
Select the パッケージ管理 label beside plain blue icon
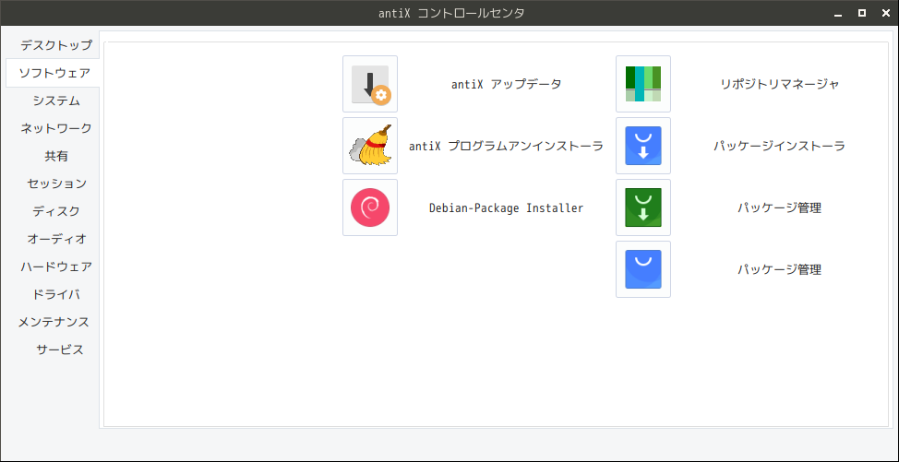(779, 269)
